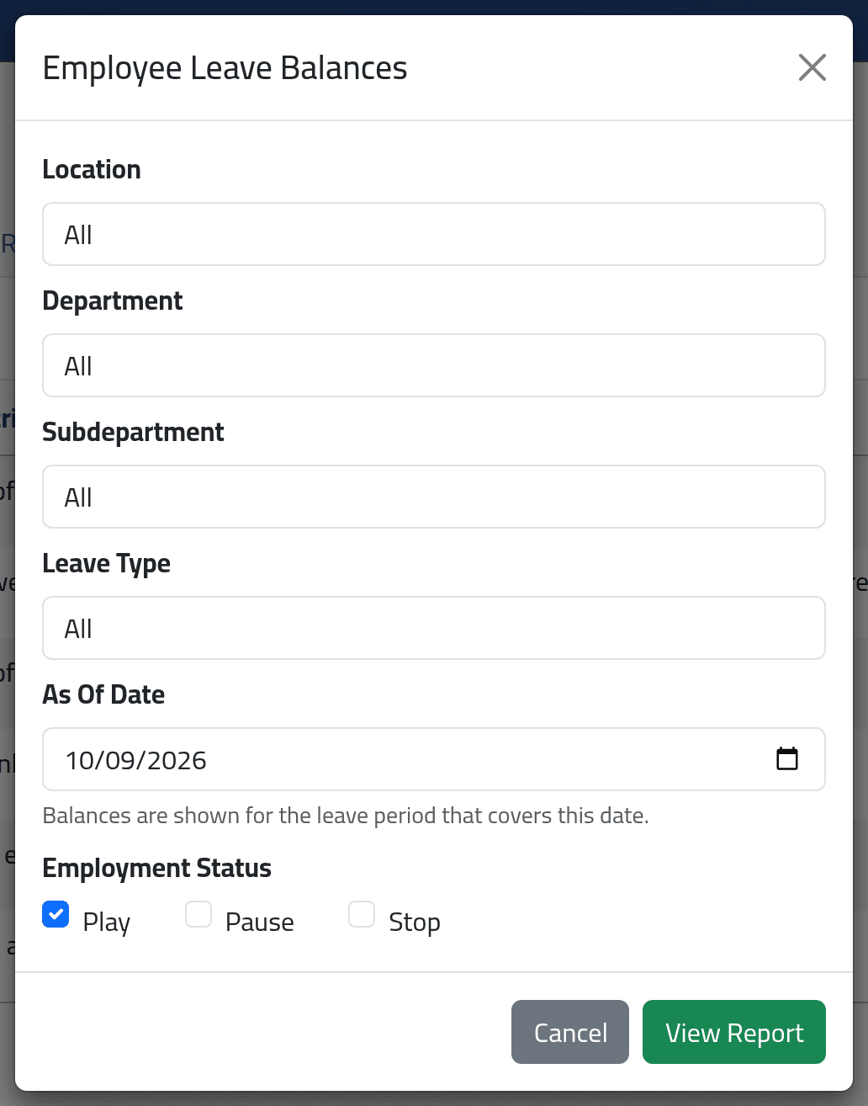This screenshot has width=868, height=1106.
Task: Click the Pause label text
Action: point(260,923)
